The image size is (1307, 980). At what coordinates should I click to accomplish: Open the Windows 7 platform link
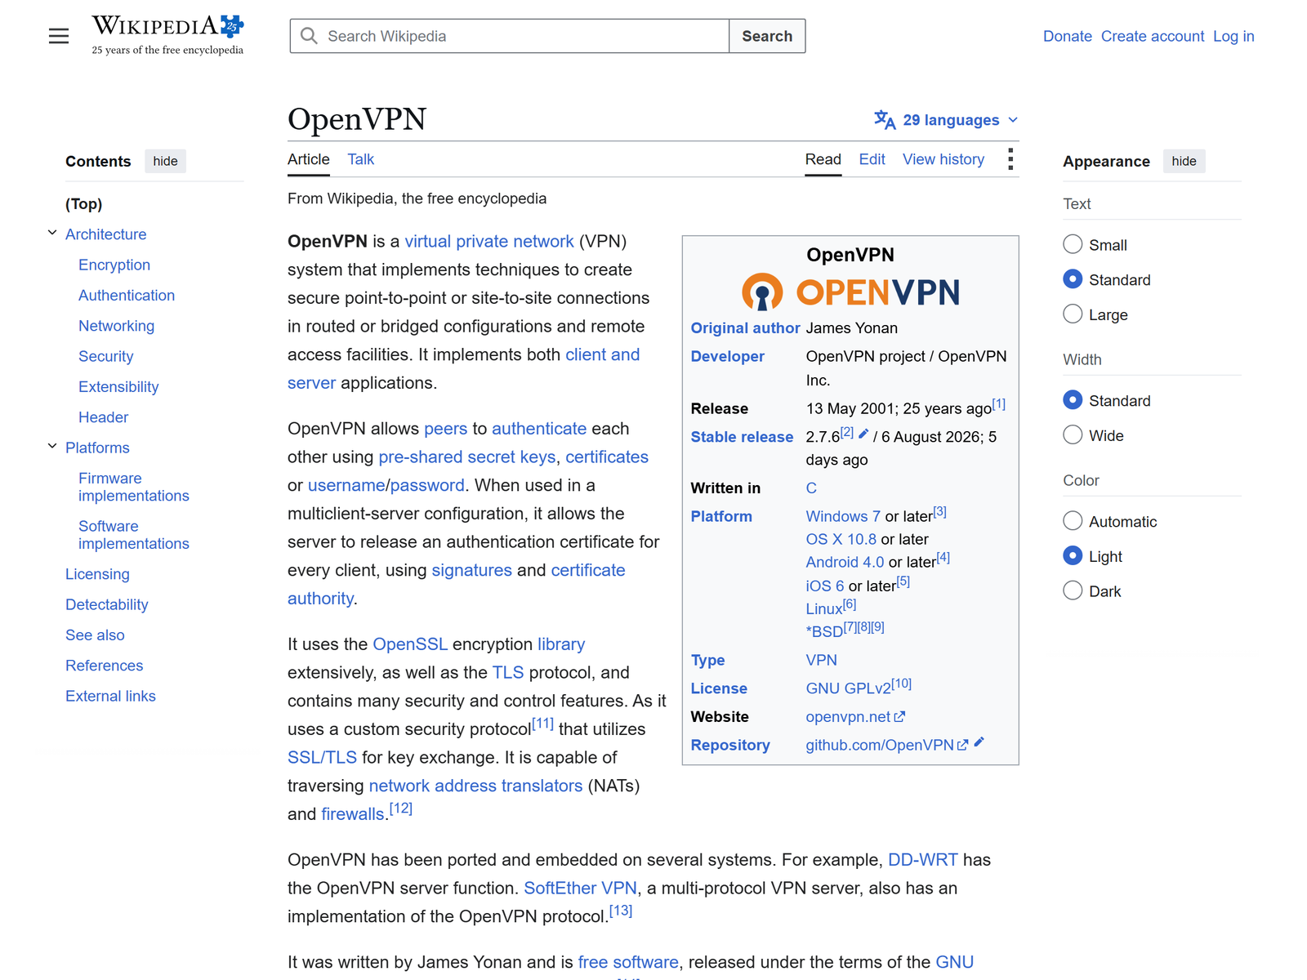click(843, 516)
